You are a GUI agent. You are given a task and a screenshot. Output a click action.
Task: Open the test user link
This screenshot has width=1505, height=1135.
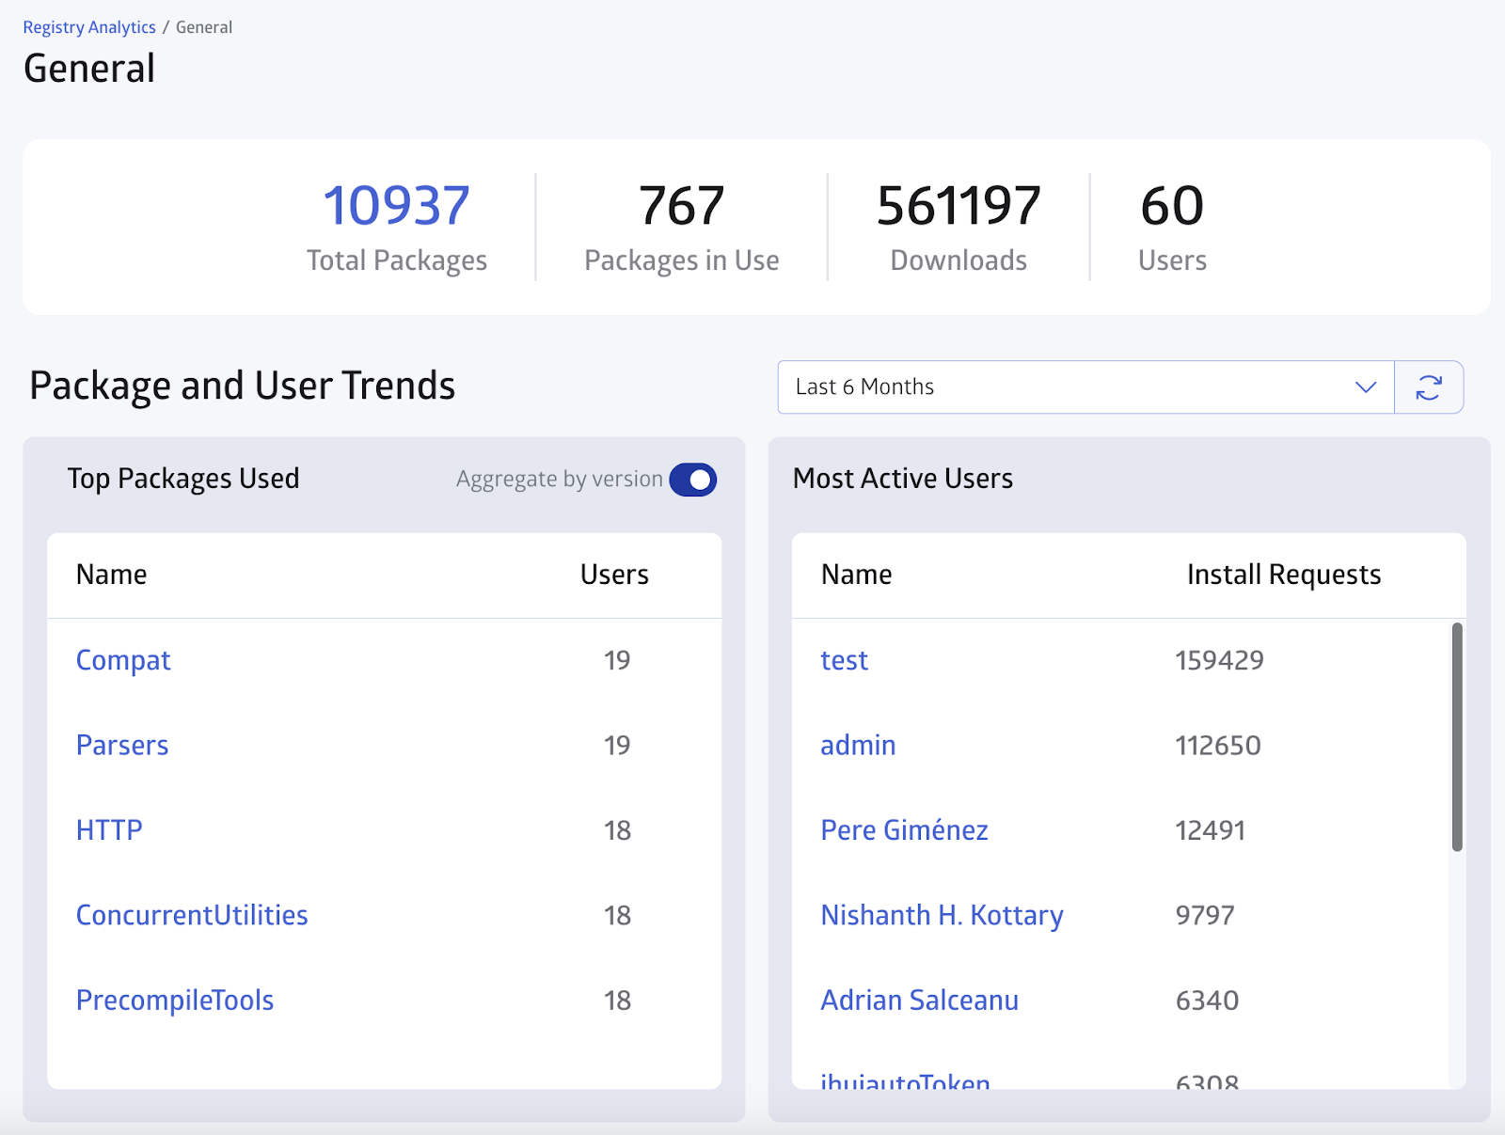coord(845,660)
